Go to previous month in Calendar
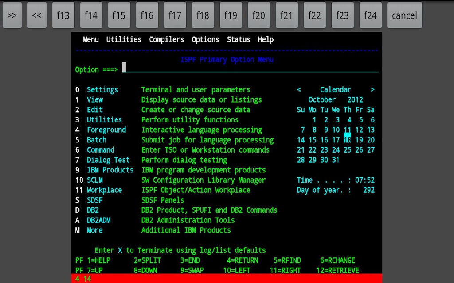 [x=299, y=90]
